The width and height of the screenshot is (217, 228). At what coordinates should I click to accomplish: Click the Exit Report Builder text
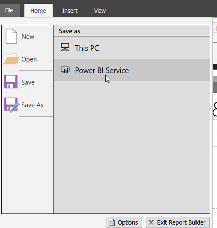click(x=181, y=222)
